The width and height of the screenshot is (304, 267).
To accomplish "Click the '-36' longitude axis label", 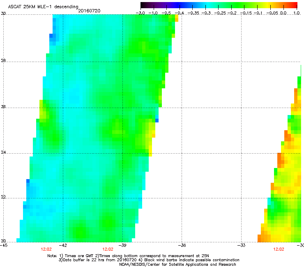I will [182, 245].
